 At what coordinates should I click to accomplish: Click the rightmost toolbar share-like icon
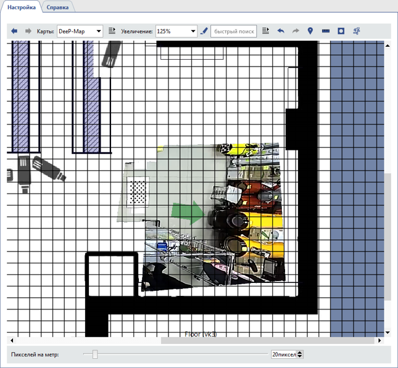pyautogui.click(x=357, y=31)
